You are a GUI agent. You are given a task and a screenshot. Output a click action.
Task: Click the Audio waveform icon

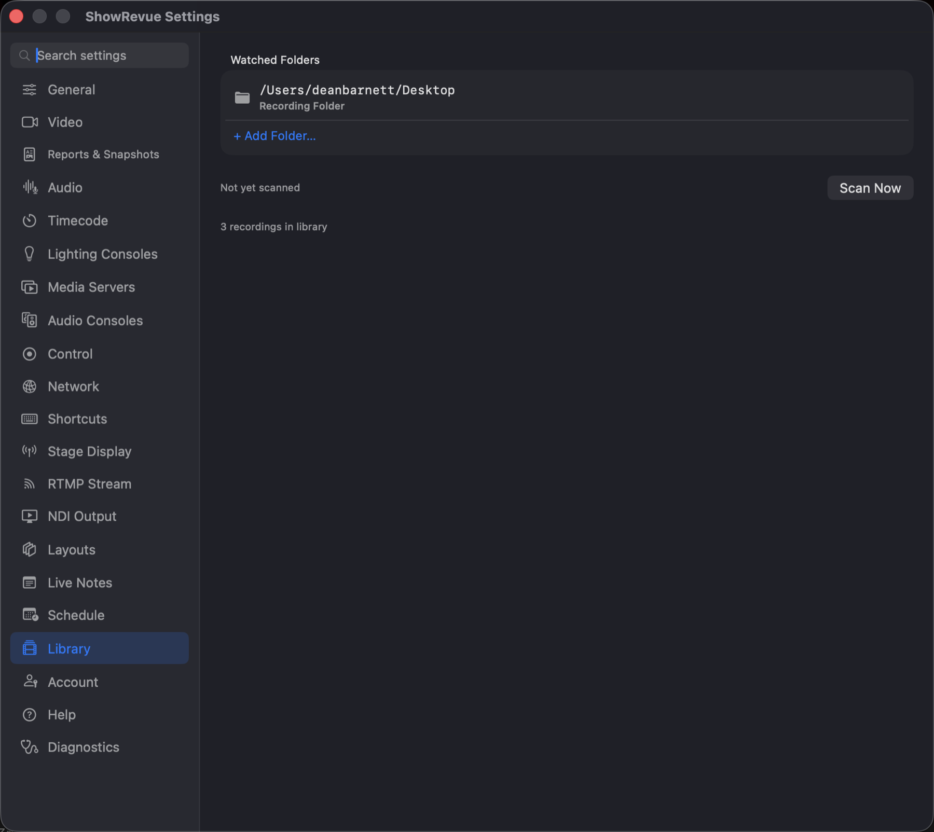[30, 187]
